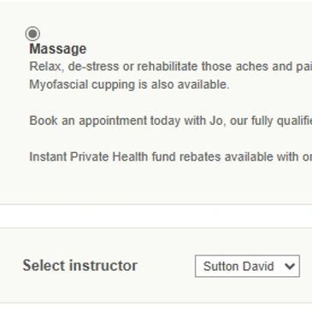
Task: Click the bold Massage heading
Action: pyautogui.click(x=58, y=49)
